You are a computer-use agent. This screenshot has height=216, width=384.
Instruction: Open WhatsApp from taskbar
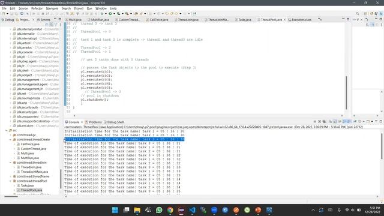159,210
